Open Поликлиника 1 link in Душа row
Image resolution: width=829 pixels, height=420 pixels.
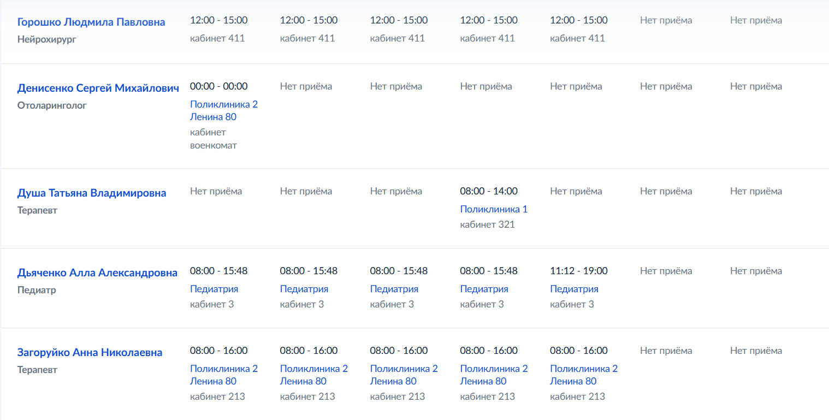(x=494, y=209)
